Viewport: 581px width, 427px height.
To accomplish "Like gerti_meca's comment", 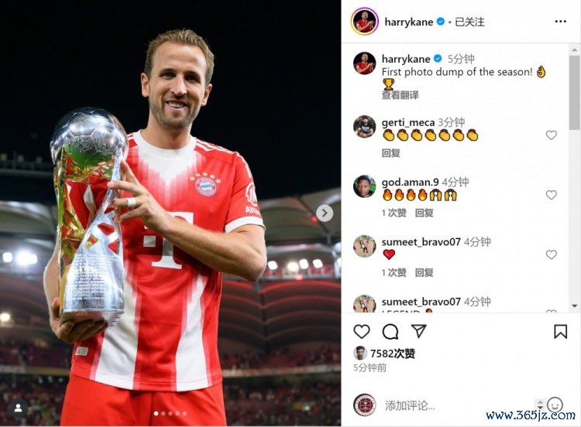I will coord(552,135).
